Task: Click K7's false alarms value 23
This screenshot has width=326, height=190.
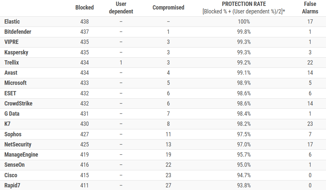Action: (x=310, y=124)
